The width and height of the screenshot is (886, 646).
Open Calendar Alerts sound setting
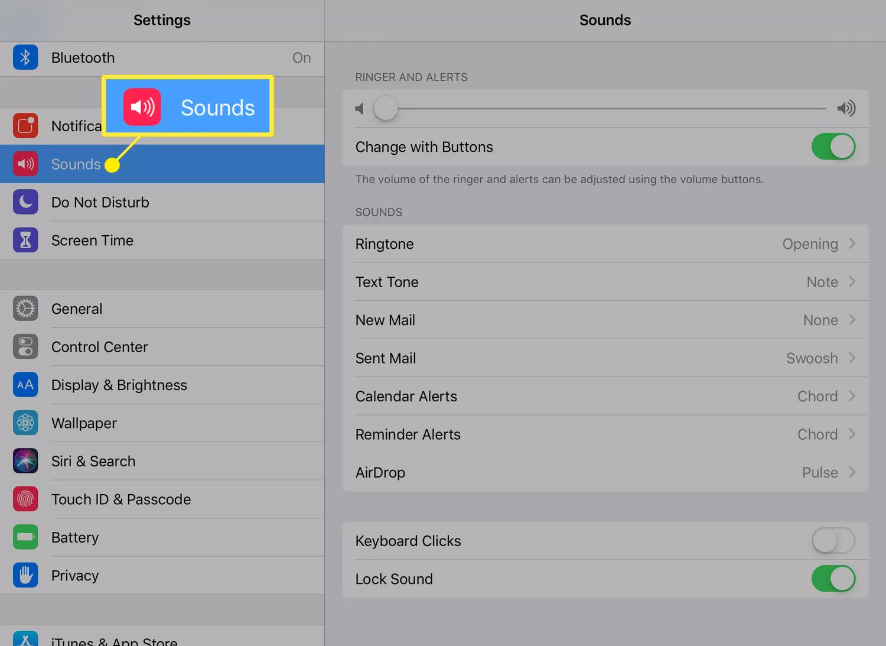pos(605,396)
